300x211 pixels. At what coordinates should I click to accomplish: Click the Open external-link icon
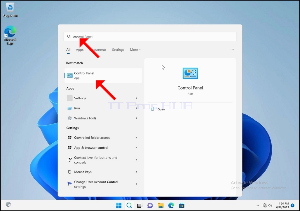tap(153, 109)
